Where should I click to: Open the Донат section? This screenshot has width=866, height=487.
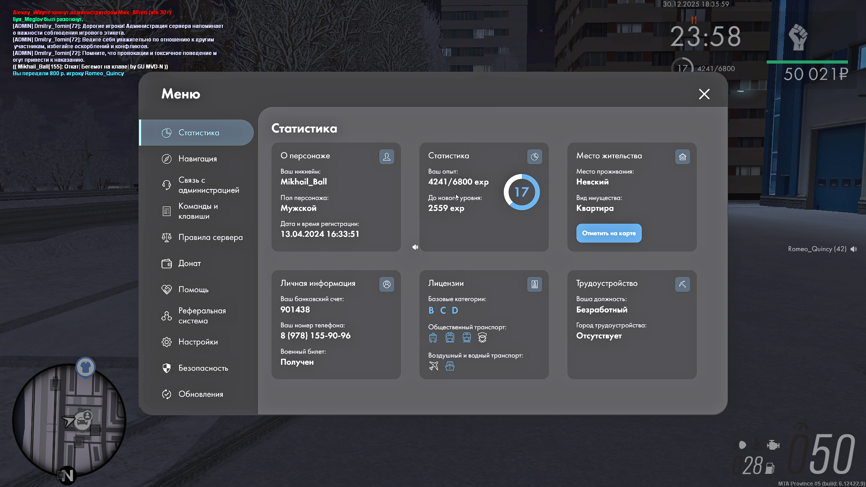[189, 263]
